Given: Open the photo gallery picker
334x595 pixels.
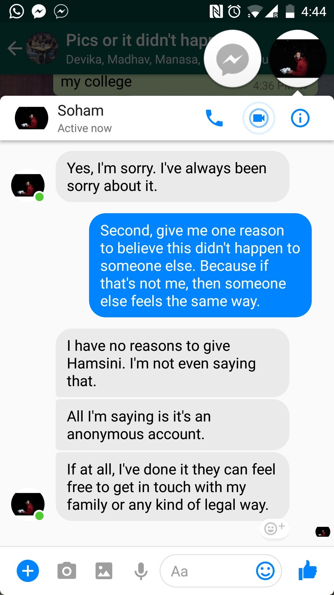Looking at the screenshot, I should coord(104,571).
